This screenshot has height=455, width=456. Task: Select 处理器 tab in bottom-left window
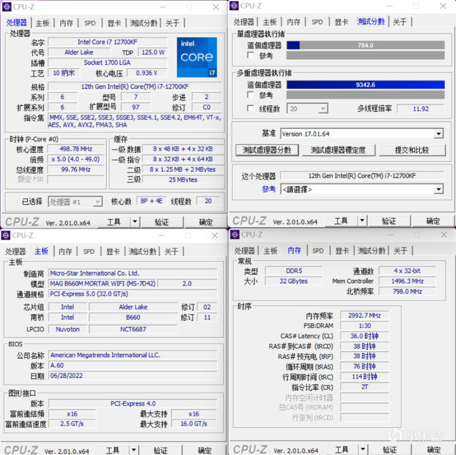[16, 251]
